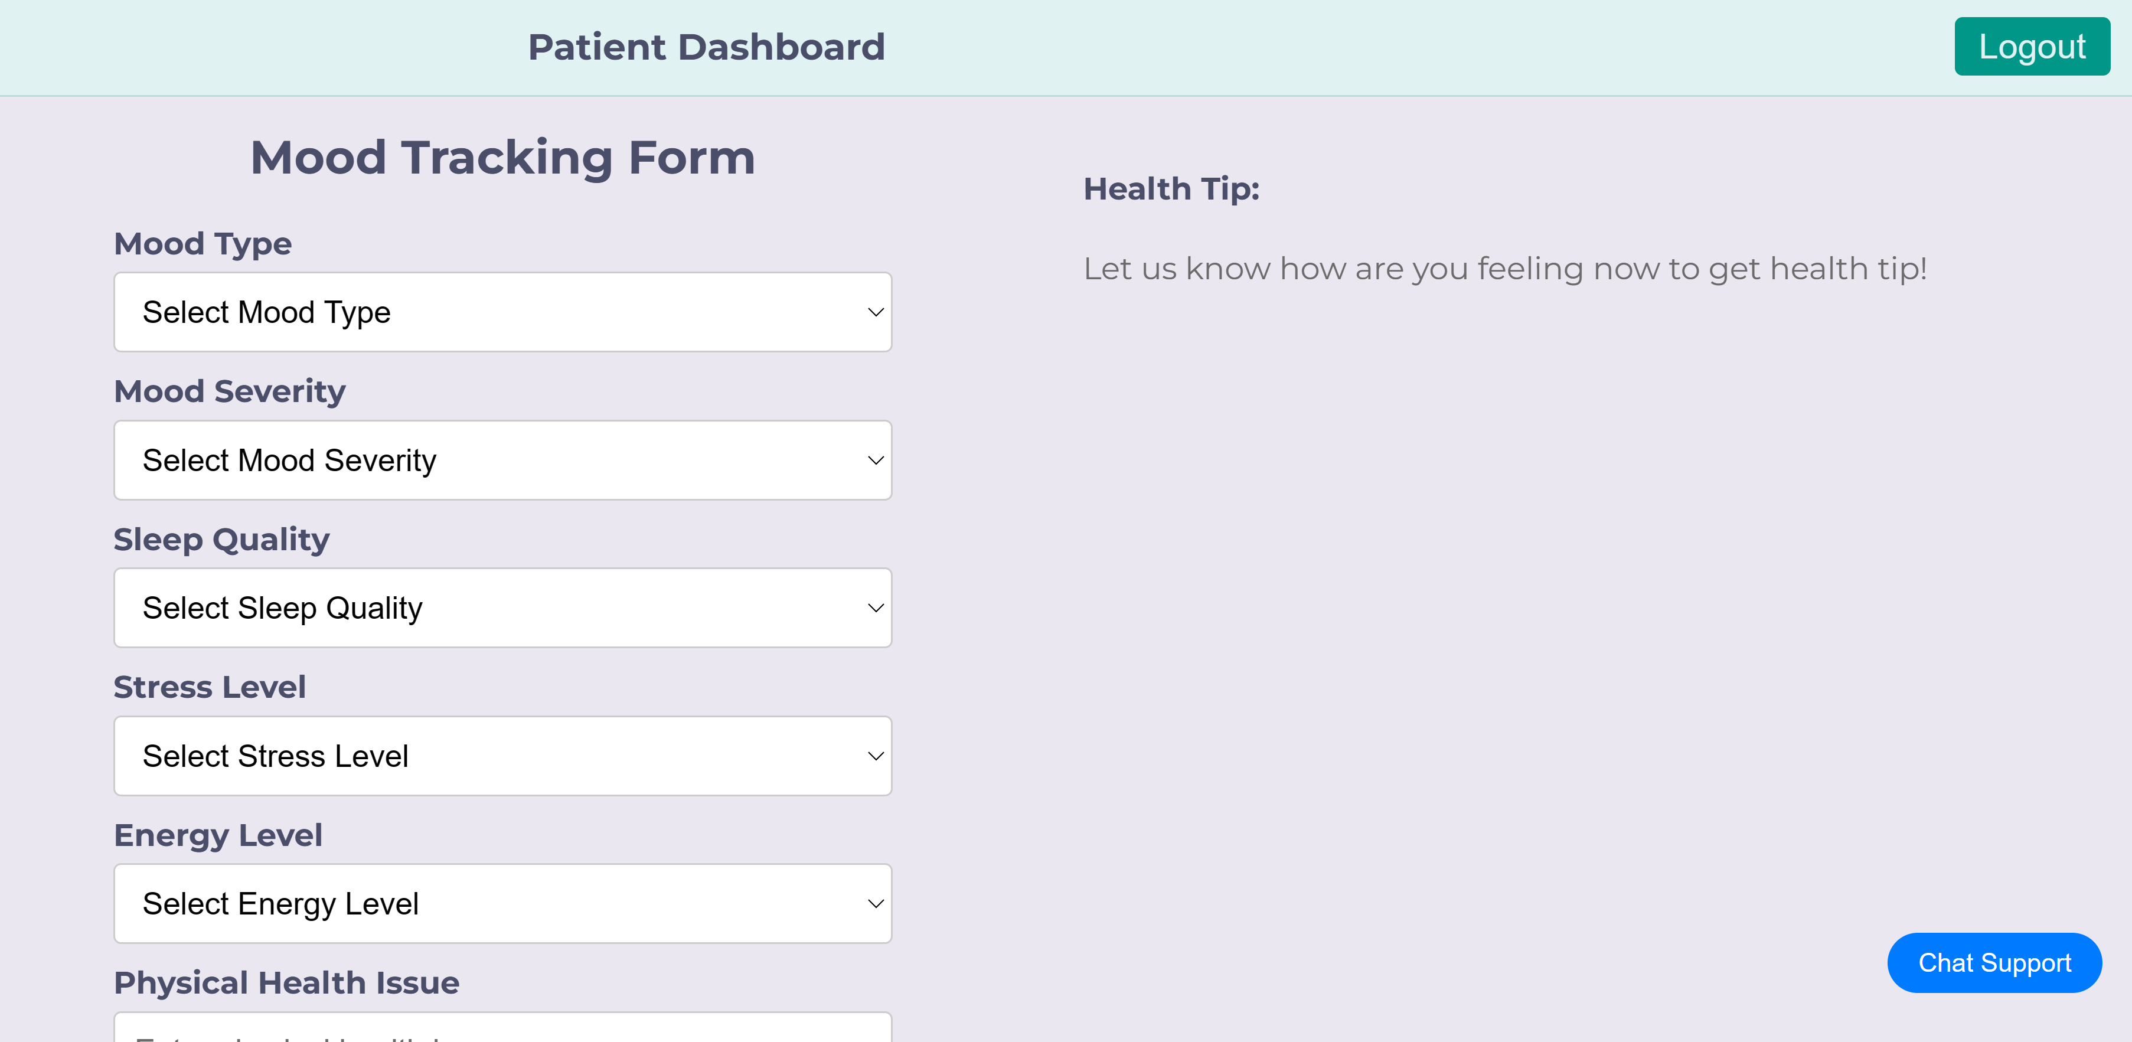The width and height of the screenshot is (2132, 1042).
Task: Click the Mood Tracking Form heading
Action: point(502,156)
